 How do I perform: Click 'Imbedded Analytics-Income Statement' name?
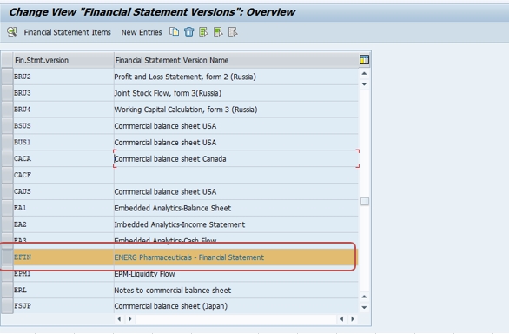pos(180,224)
